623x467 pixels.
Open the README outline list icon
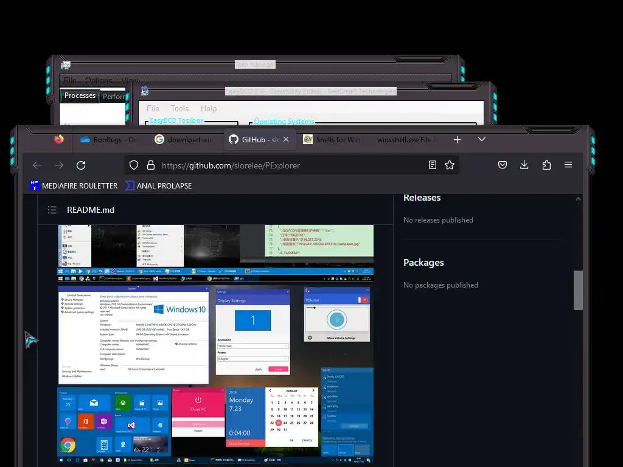[52, 210]
